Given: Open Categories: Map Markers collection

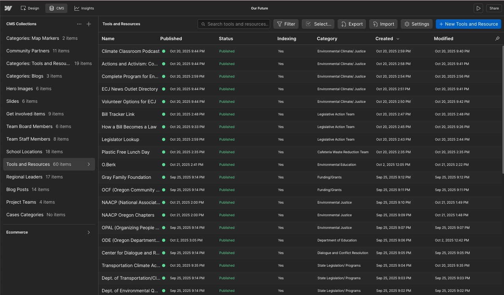Looking at the screenshot, I should (x=49, y=38).
